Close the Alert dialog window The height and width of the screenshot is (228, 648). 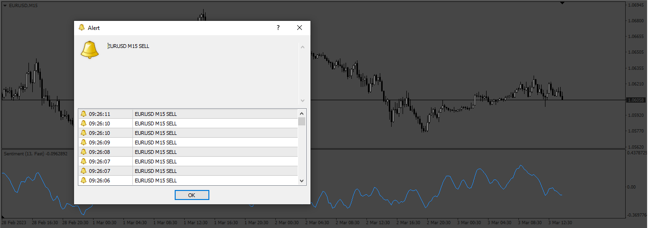coord(300,28)
